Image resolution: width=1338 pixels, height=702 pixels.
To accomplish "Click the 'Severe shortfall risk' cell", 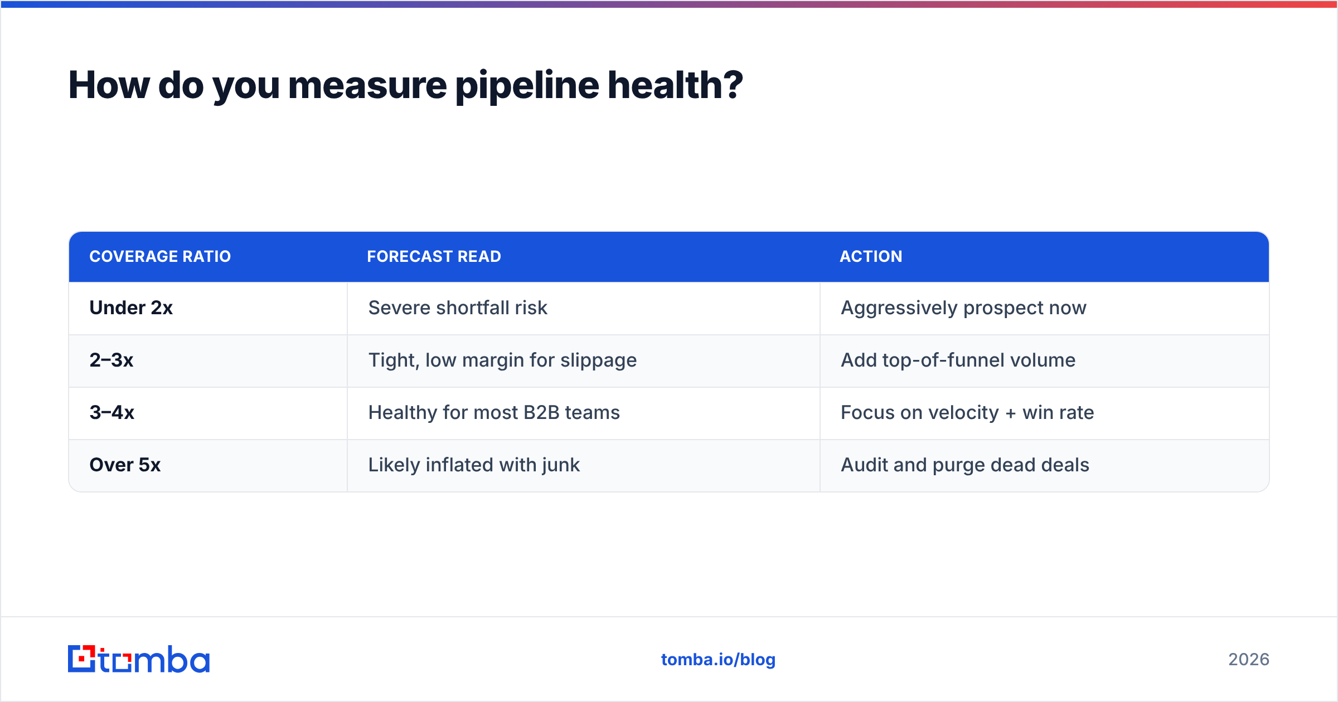I will (584, 308).
